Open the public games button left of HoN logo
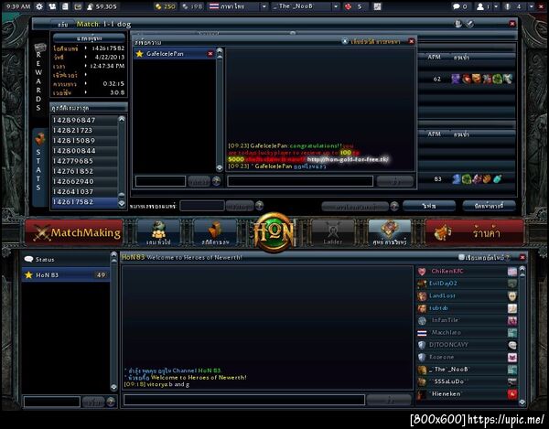The height and width of the screenshot is (429, 549). coord(158,232)
